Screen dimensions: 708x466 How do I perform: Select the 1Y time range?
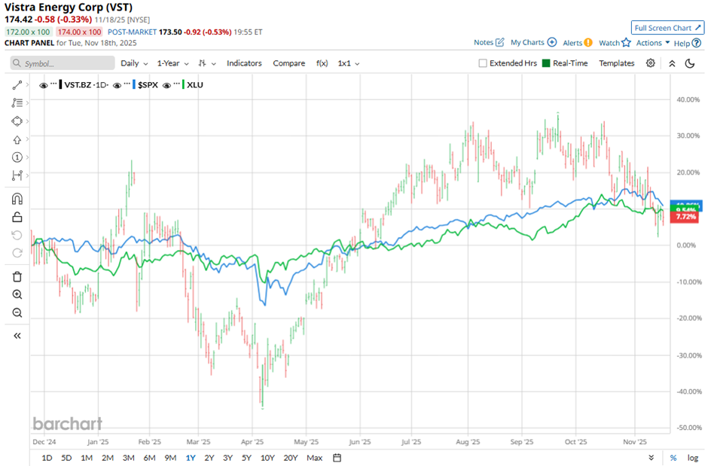pyautogui.click(x=191, y=458)
